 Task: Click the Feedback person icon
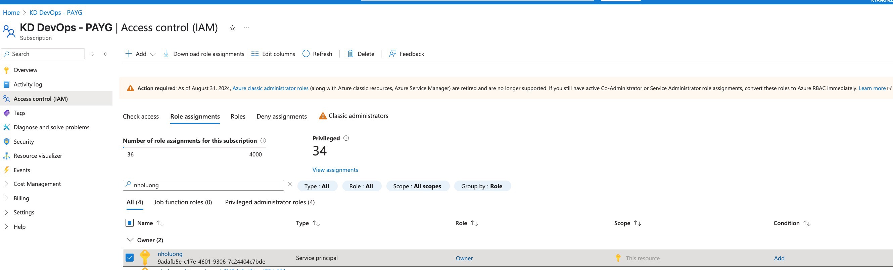[392, 54]
